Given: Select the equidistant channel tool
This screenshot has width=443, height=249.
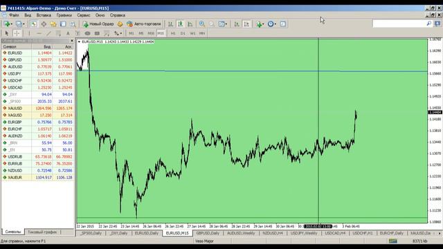Looking at the screenshot, I should click(58, 33).
